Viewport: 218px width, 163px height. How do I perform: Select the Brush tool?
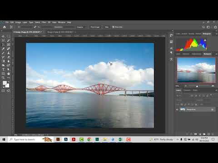coord(3,53)
